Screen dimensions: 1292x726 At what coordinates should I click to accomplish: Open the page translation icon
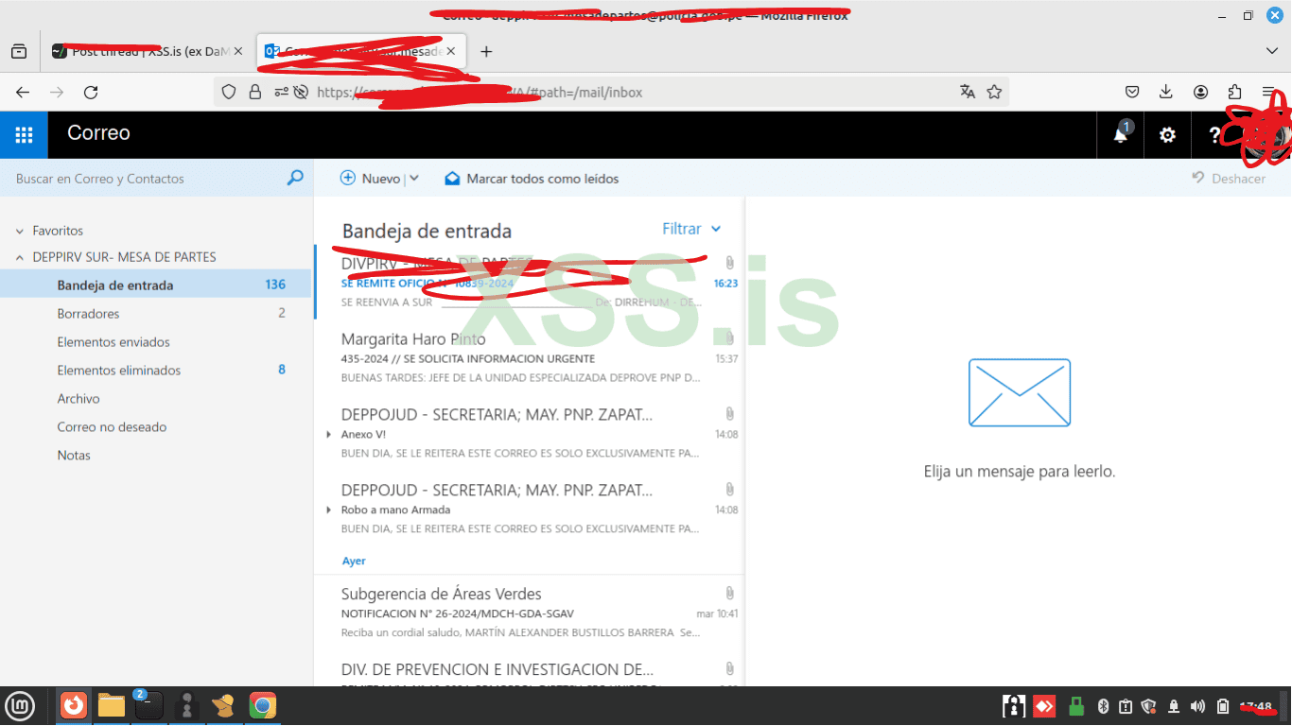967,92
